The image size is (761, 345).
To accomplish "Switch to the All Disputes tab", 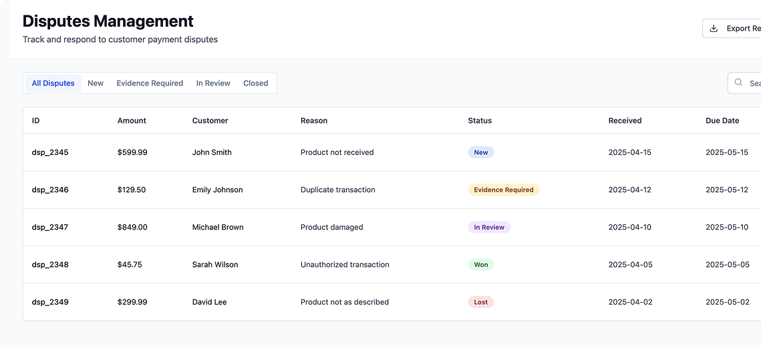I will pos(53,83).
